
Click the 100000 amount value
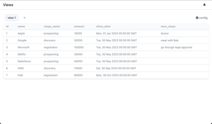click(79, 47)
